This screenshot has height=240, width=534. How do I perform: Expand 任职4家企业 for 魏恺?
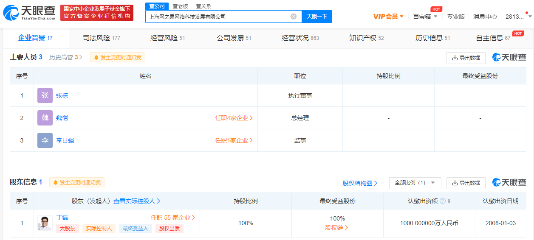tap(234, 118)
